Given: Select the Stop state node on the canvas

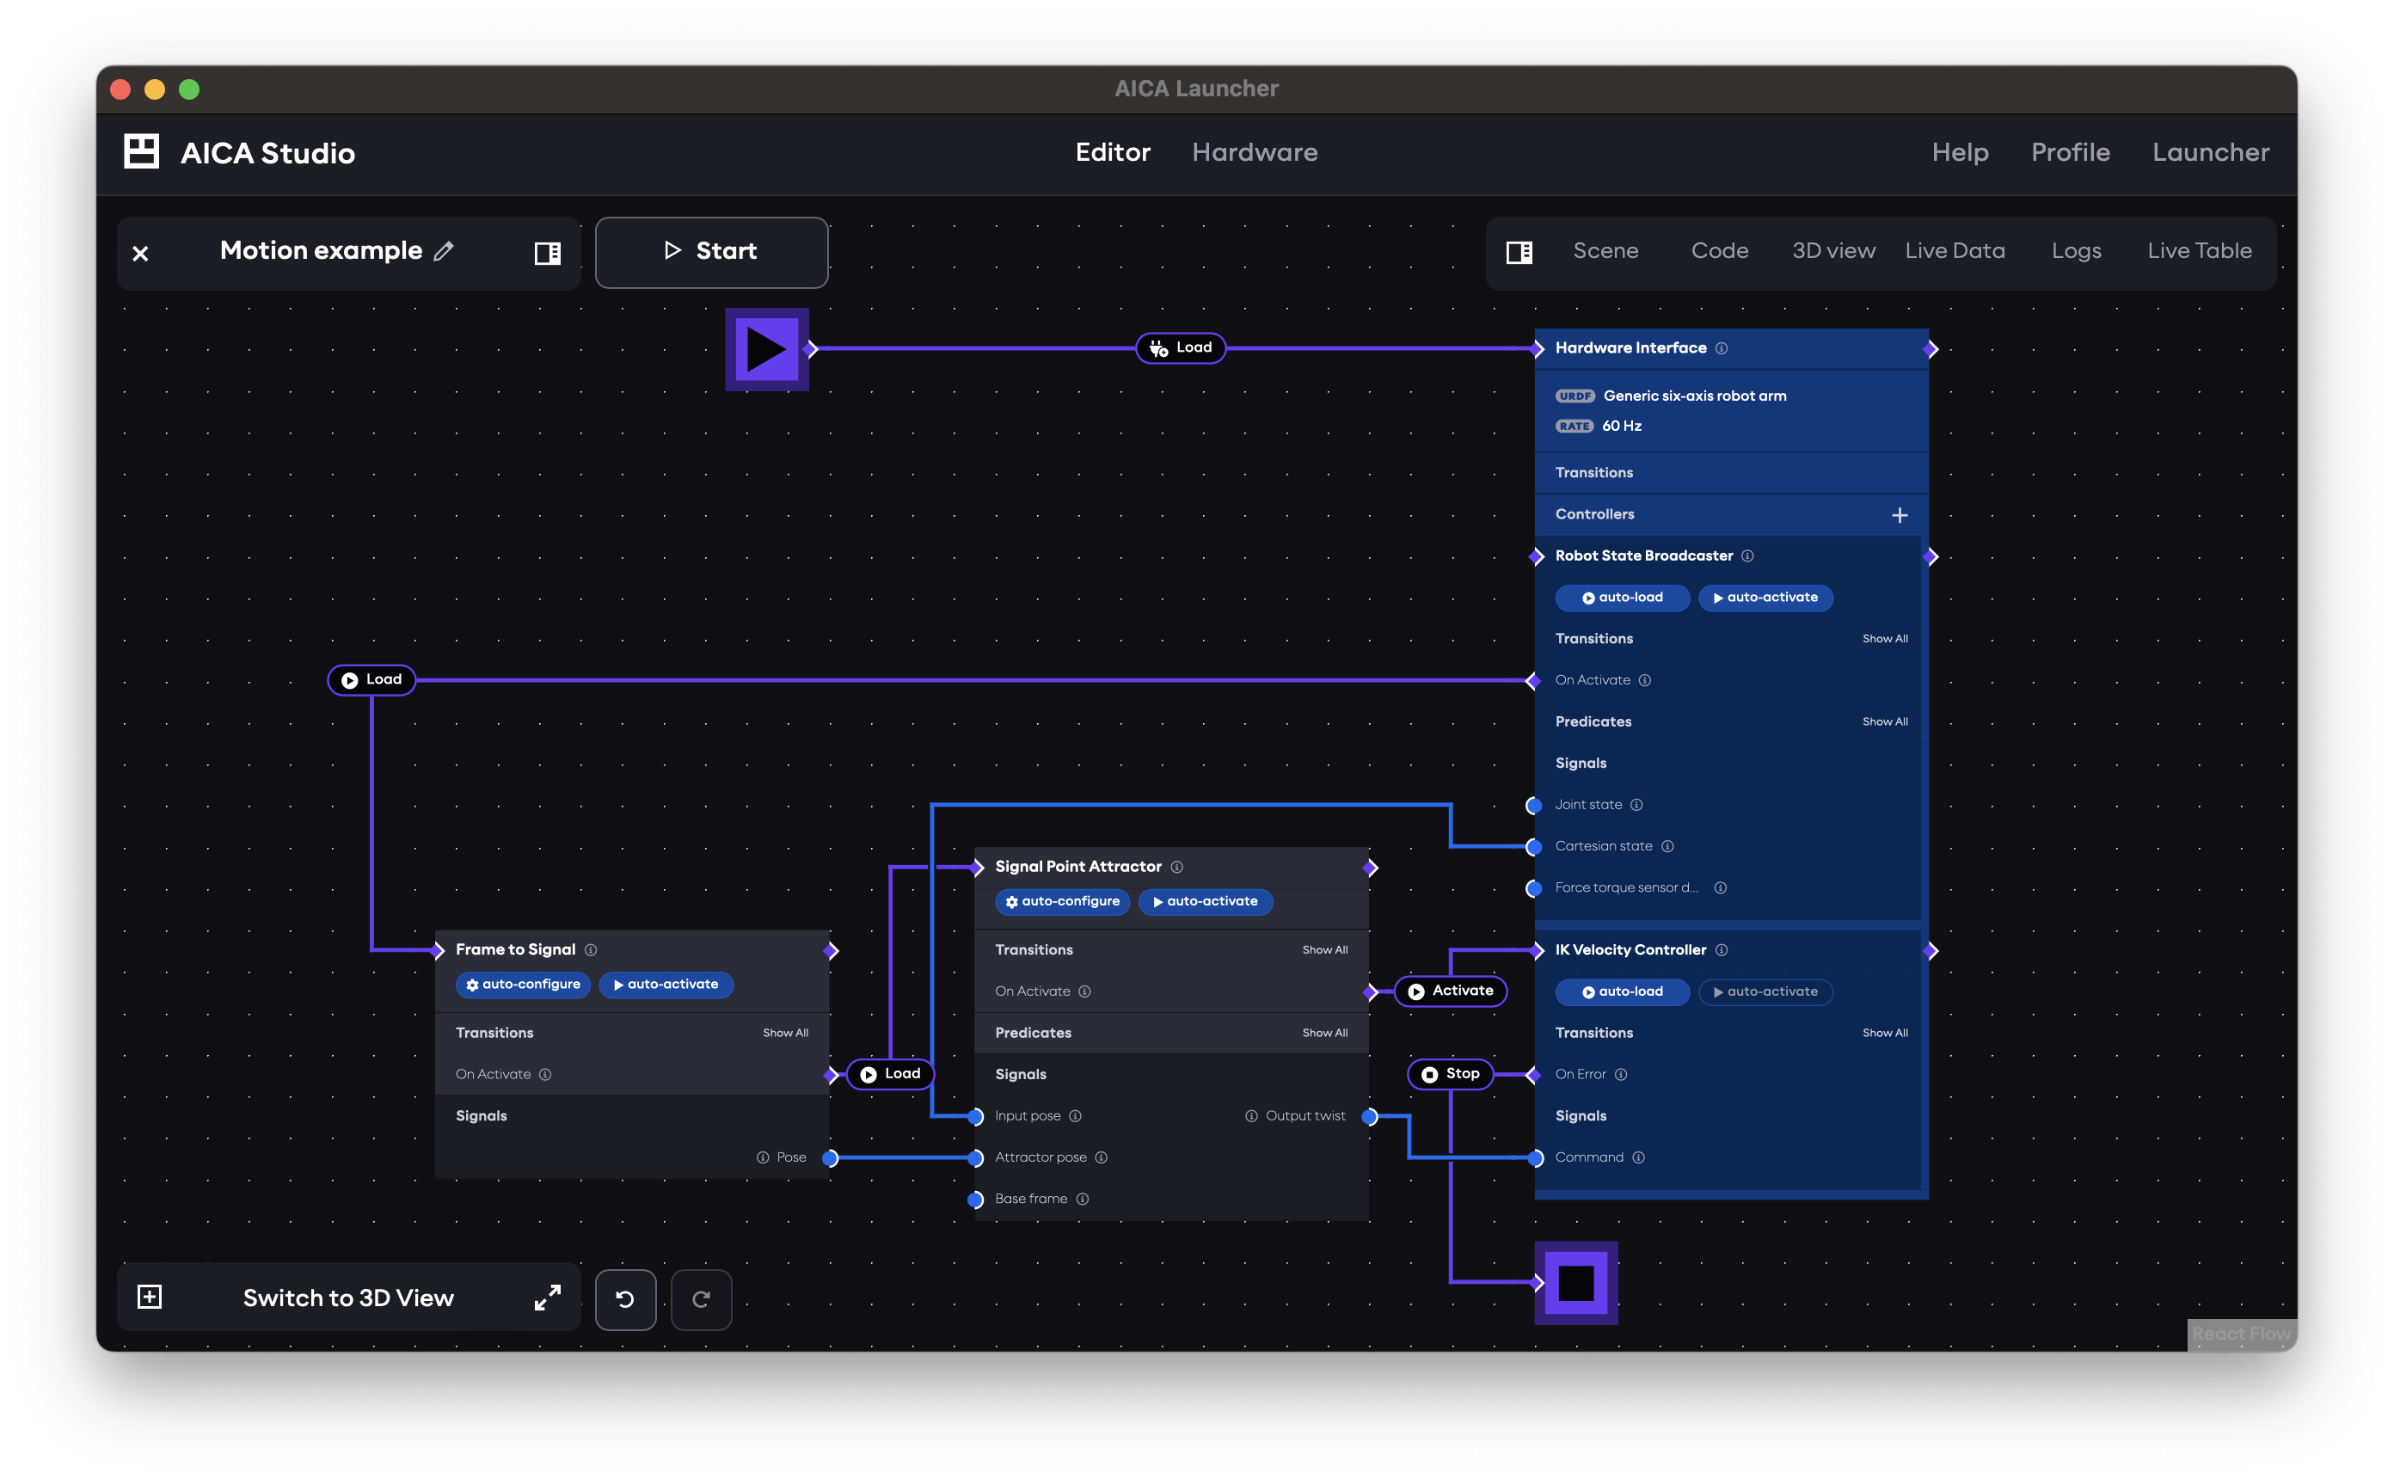Looking at the screenshot, I should (x=1577, y=1283).
